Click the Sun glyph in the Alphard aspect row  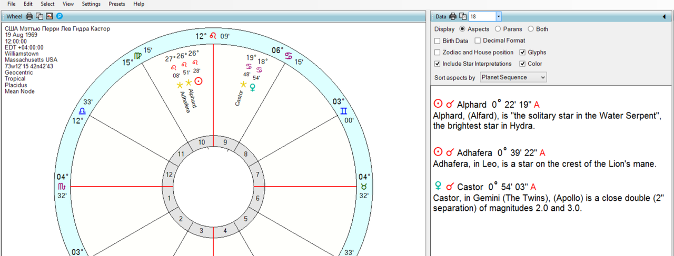(x=438, y=104)
